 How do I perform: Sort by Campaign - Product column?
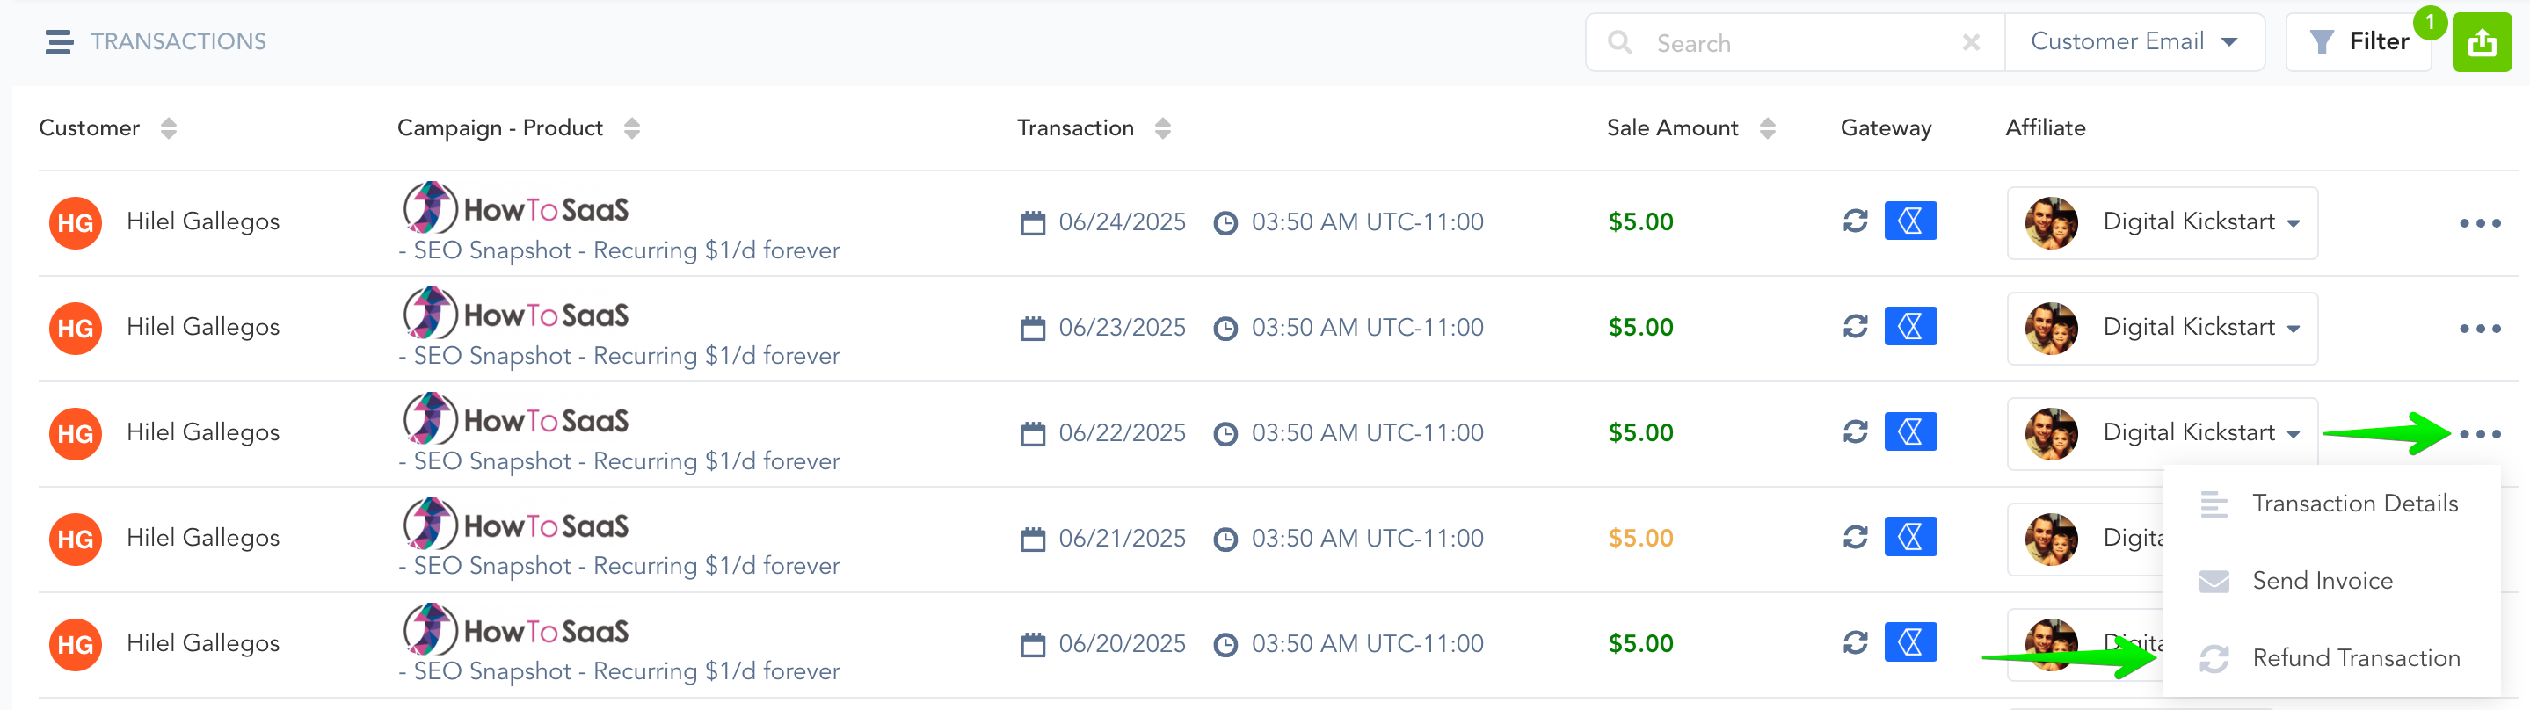pos(631,128)
